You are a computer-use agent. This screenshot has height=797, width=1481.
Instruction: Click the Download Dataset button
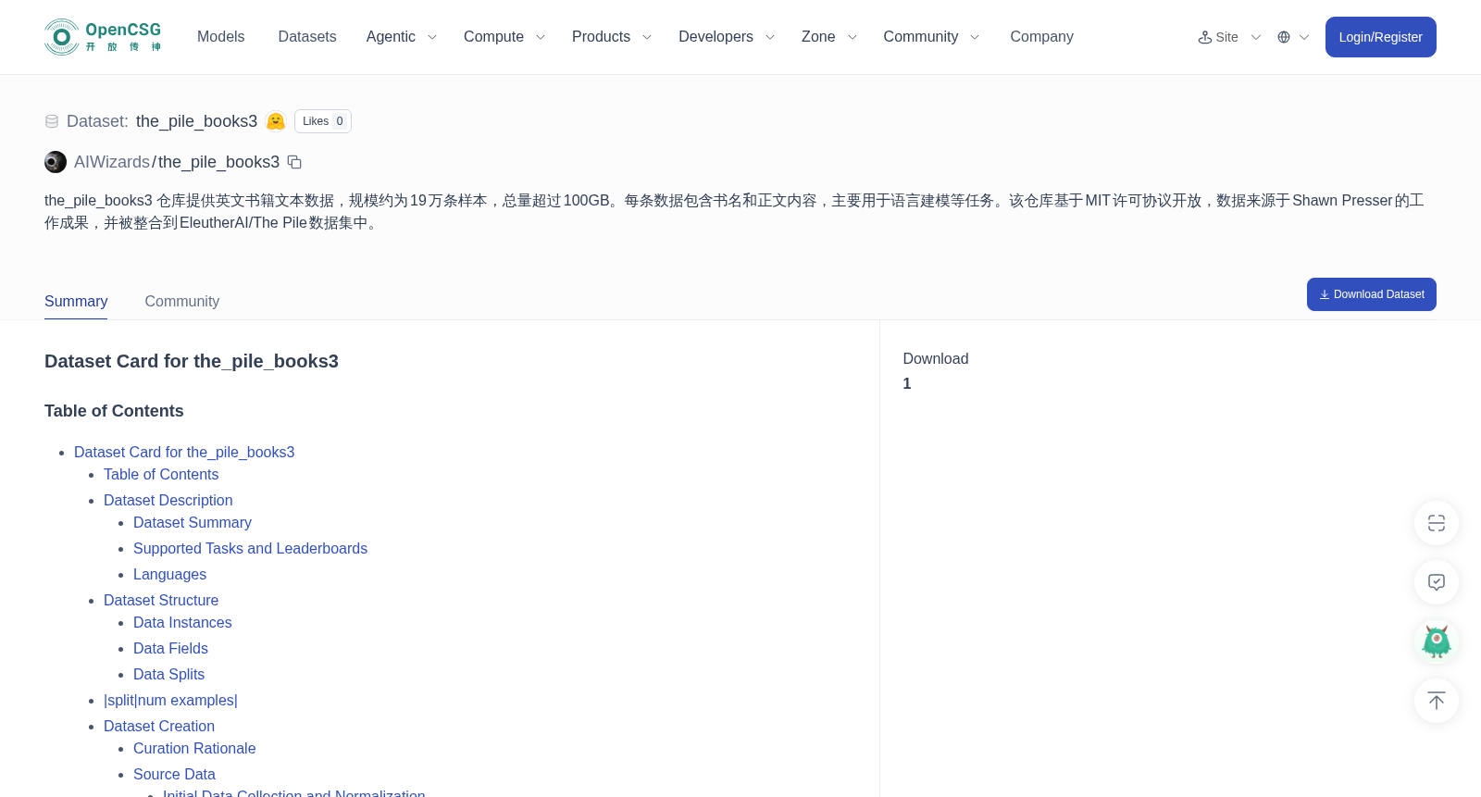tap(1371, 294)
